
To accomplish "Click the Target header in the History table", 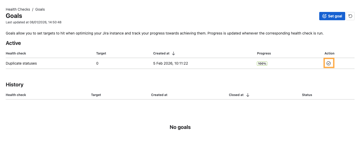I will tap(96, 95).
